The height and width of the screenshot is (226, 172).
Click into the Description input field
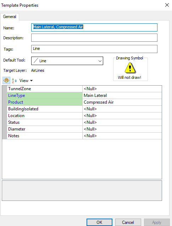tap(94, 38)
